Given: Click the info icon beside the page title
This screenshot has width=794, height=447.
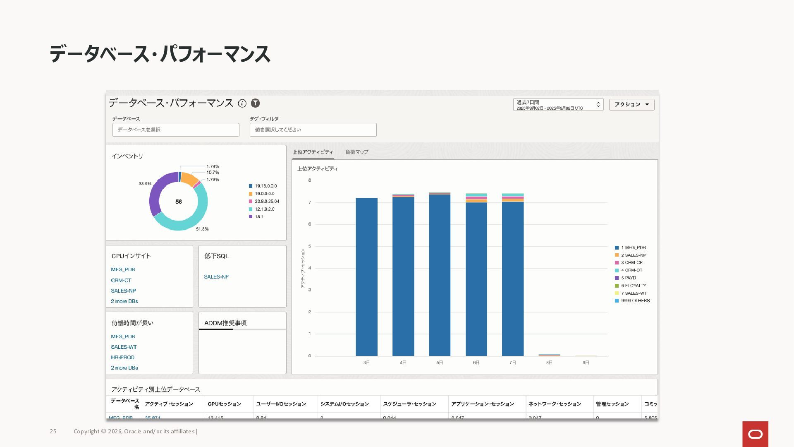Looking at the screenshot, I should click(x=242, y=103).
